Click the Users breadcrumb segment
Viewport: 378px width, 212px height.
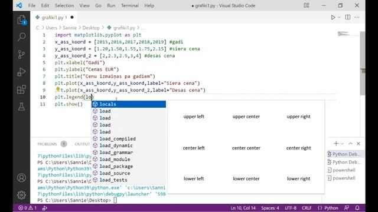pyautogui.click(x=51, y=28)
